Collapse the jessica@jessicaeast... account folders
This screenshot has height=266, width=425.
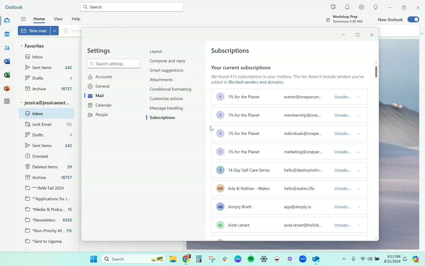point(22,103)
